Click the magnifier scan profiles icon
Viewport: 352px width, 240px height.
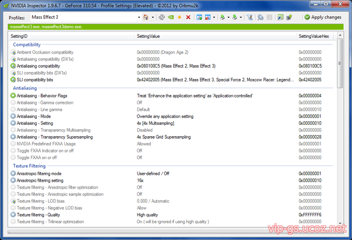click(x=260, y=17)
